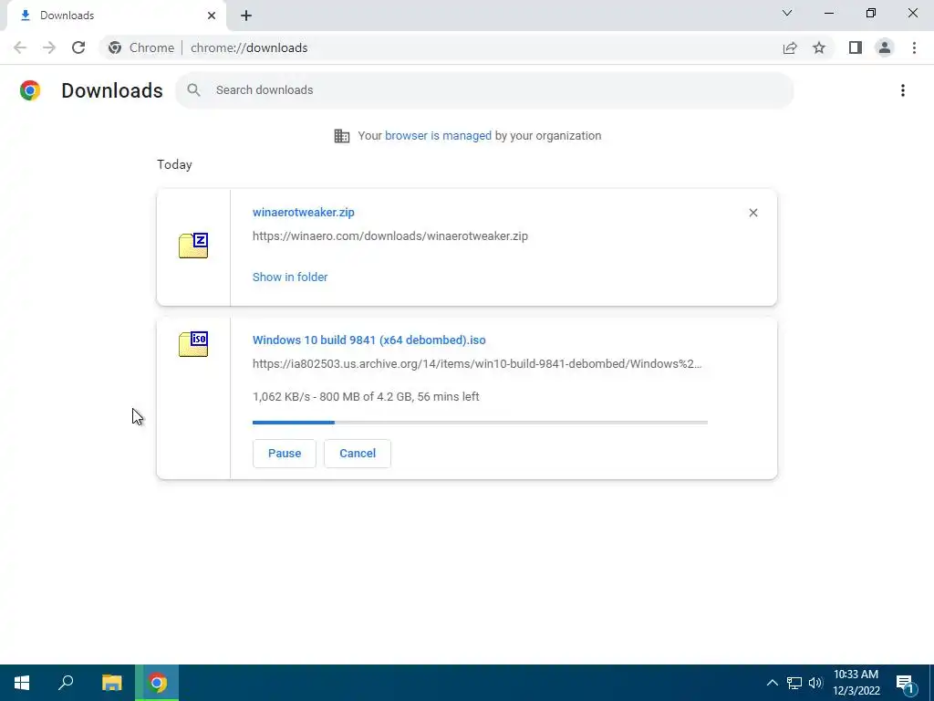934x701 pixels.
Task: Click the ISO file icon
Action: pyautogui.click(x=193, y=344)
